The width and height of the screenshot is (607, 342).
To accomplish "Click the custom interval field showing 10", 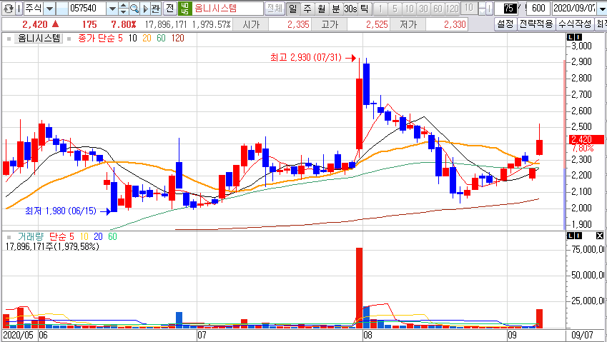I will point(469,8).
